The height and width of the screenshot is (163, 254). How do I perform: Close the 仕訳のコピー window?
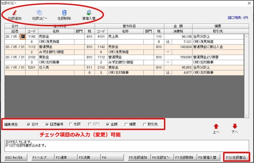point(249,3)
